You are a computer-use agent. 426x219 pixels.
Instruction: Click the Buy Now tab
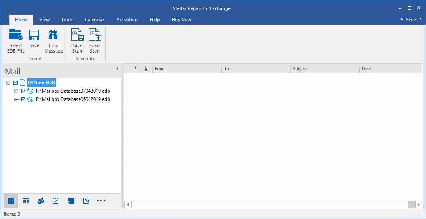click(182, 20)
